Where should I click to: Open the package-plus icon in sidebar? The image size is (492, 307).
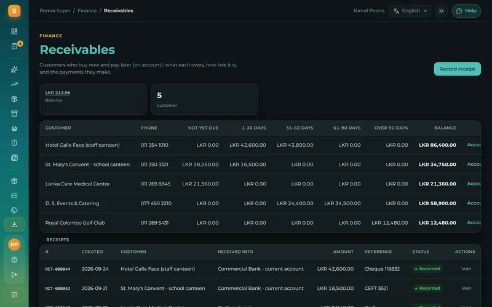(x=14, y=99)
